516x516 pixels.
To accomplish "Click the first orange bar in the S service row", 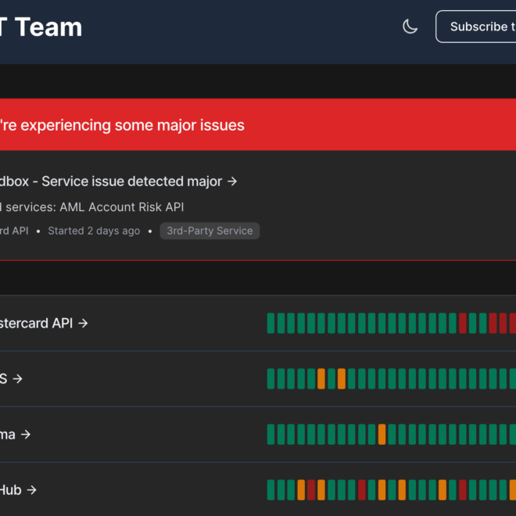I will pyautogui.click(x=321, y=378).
